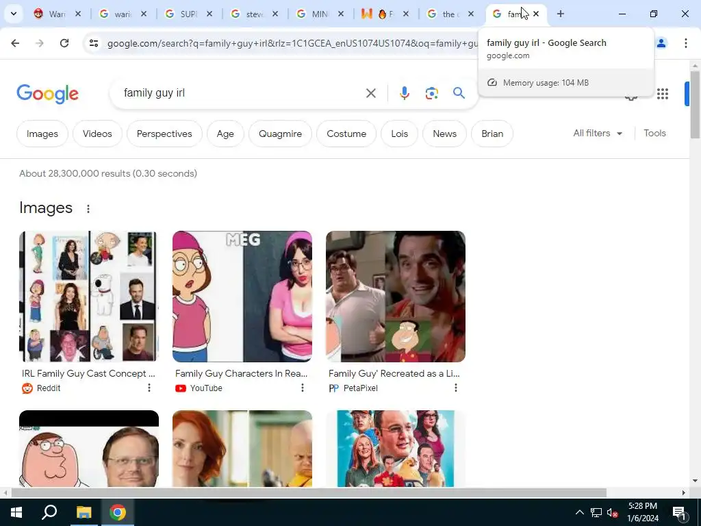The image size is (701, 526).
Task: Select the Age filter chip
Action: pos(225,134)
